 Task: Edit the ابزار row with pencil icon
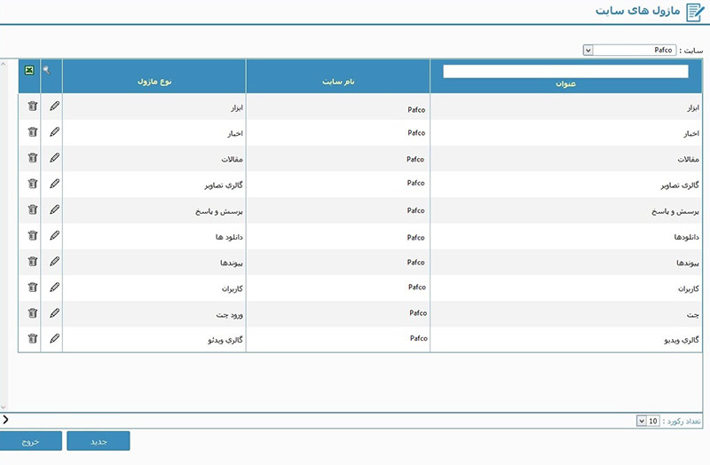[x=55, y=106]
